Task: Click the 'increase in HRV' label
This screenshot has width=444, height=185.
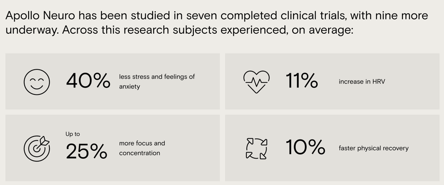Action: pos(362,82)
